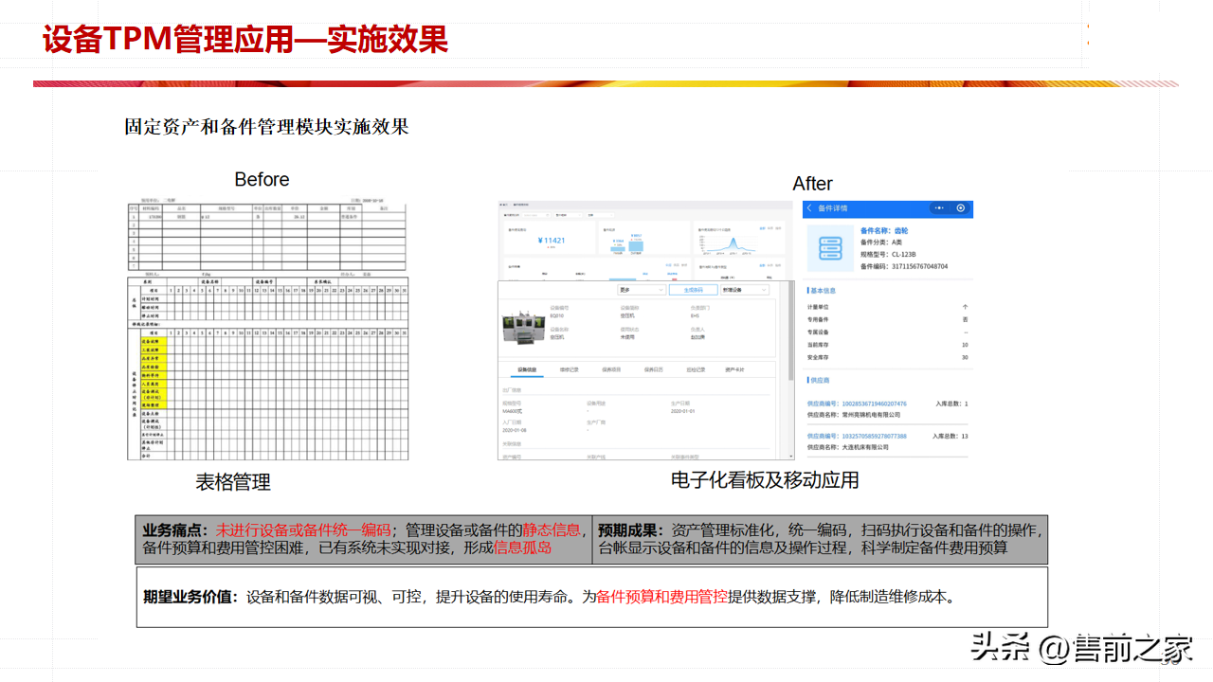1213x682 pixels.
Task: Click the 专用备件 row
Action: tap(888, 319)
